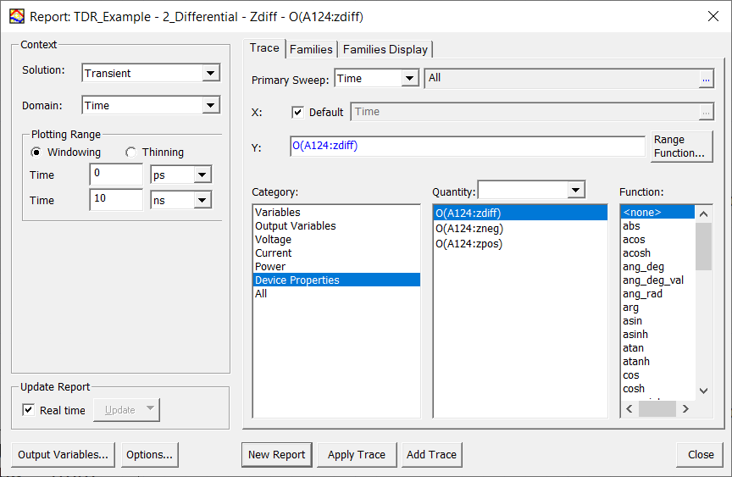Choose the Windowing radio option
732x477 pixels.
pyautogui.click(x=36, y=153)
